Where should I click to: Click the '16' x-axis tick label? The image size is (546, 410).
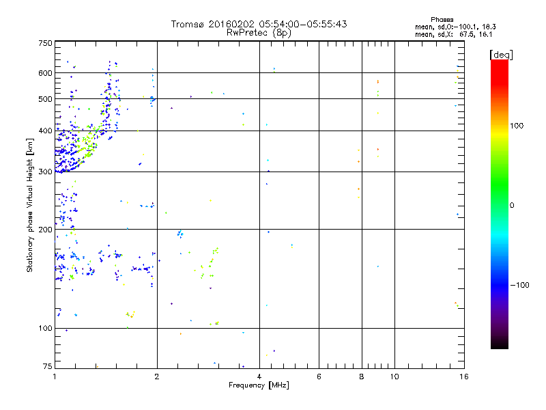464,377
